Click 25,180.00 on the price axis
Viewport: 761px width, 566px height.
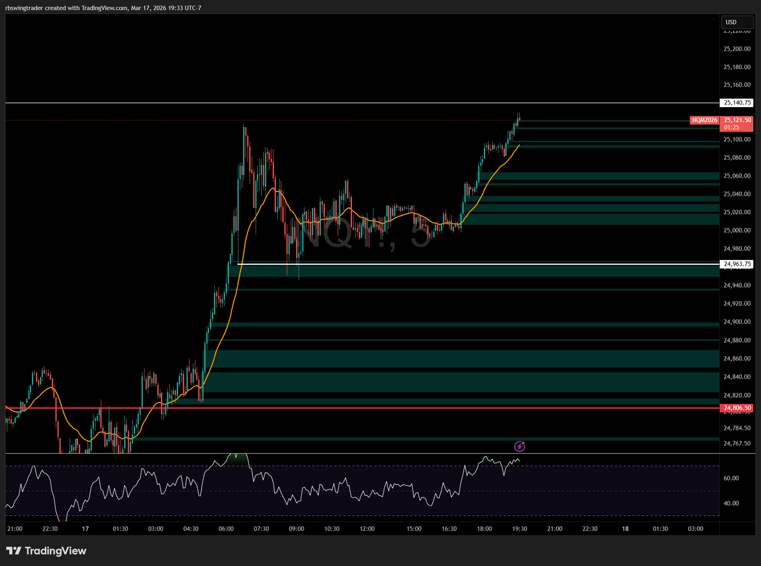[736, 67]
